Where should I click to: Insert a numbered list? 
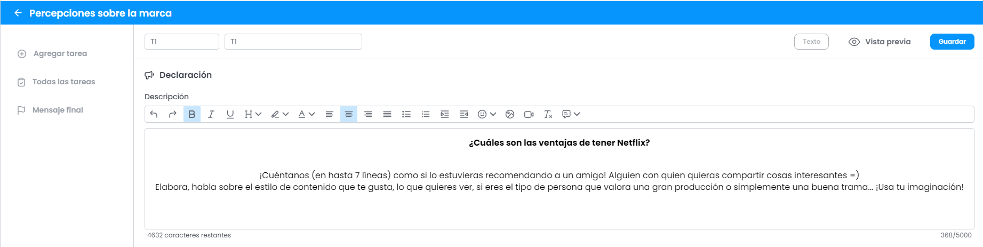pyautogui.click(x=426, y=114)
